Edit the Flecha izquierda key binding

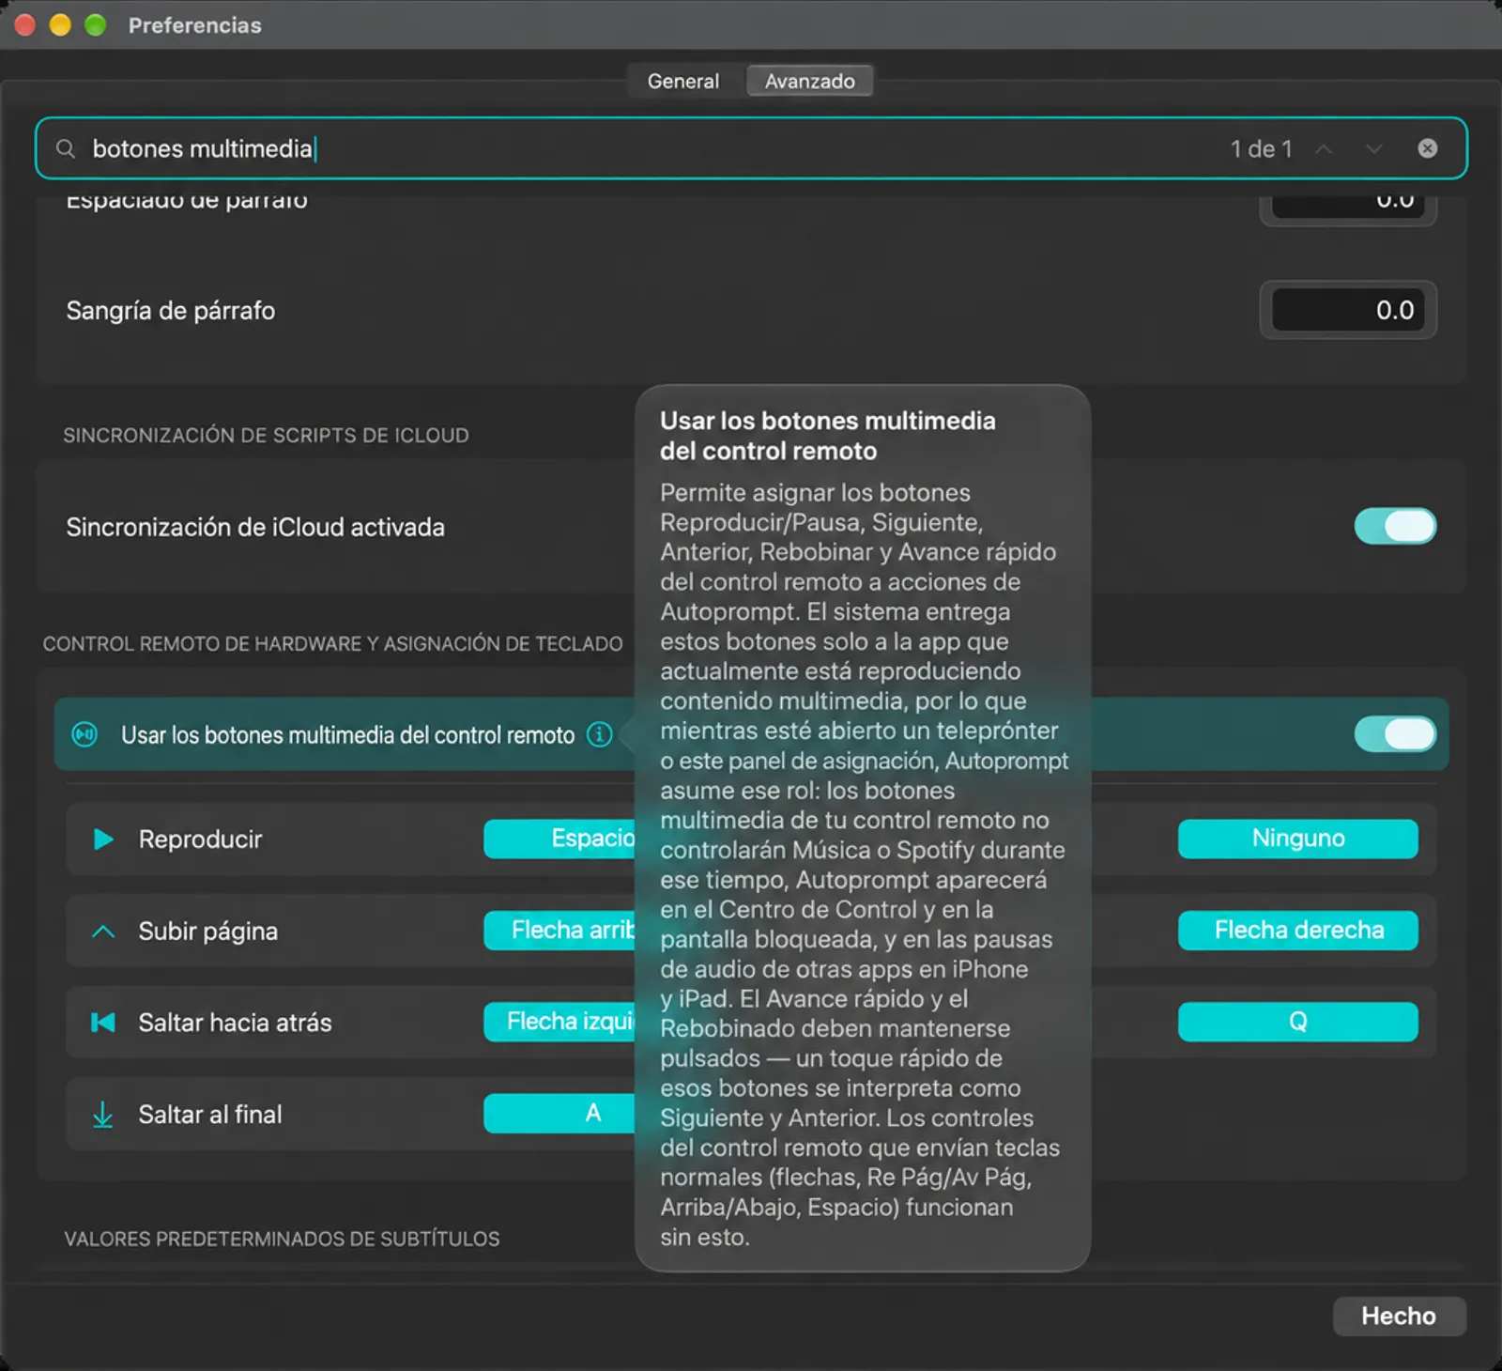point(559,1022)
